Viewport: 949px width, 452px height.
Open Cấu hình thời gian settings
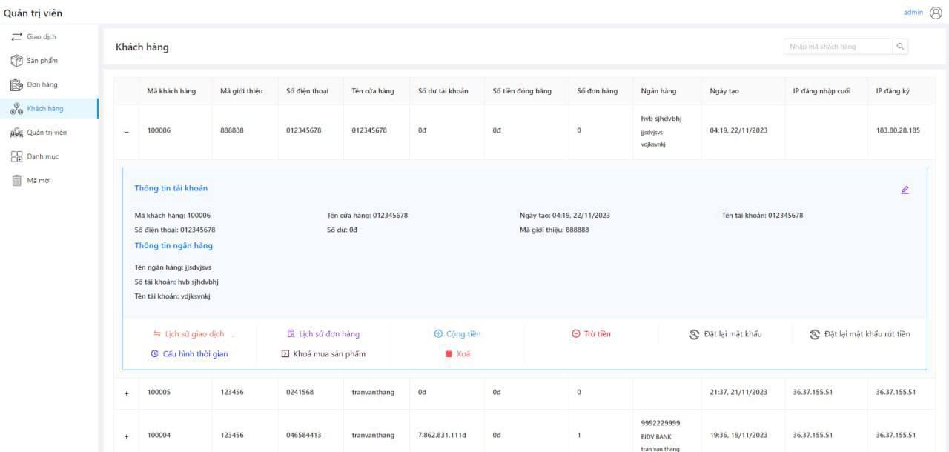pyautogui.click(x=189, y=354)
